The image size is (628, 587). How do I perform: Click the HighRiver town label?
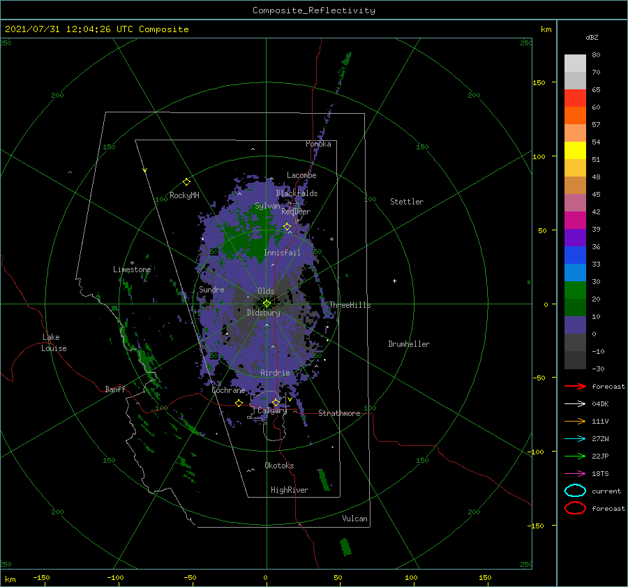[x=289, y=490]
